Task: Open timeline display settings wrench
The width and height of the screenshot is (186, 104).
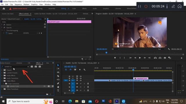Action: [84, 70]
